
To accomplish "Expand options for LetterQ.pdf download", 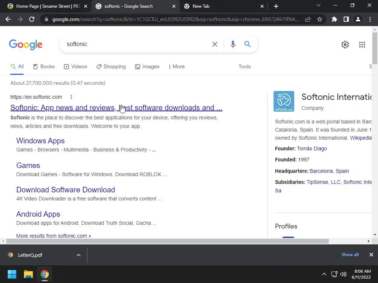I will [x=79, y=255].
